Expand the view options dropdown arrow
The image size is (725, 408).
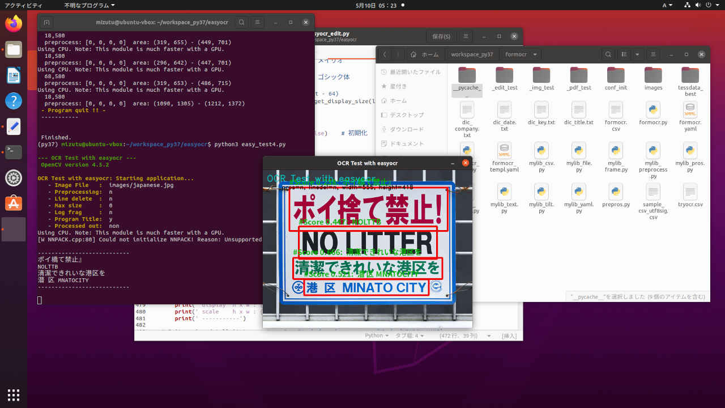(x=637, y=54)
